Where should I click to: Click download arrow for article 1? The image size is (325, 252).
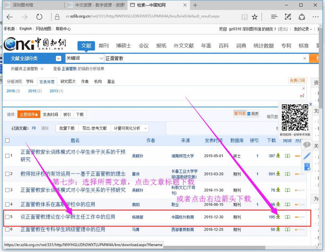(278, 155)
